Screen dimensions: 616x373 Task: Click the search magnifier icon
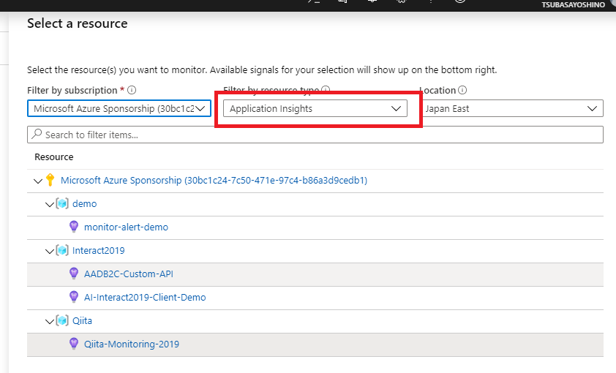[37, 134]
